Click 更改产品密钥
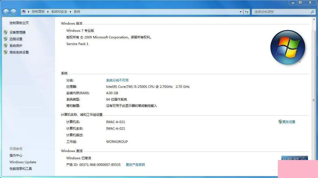Viewport: 318px width, 178px height. [x=135, y=164]
